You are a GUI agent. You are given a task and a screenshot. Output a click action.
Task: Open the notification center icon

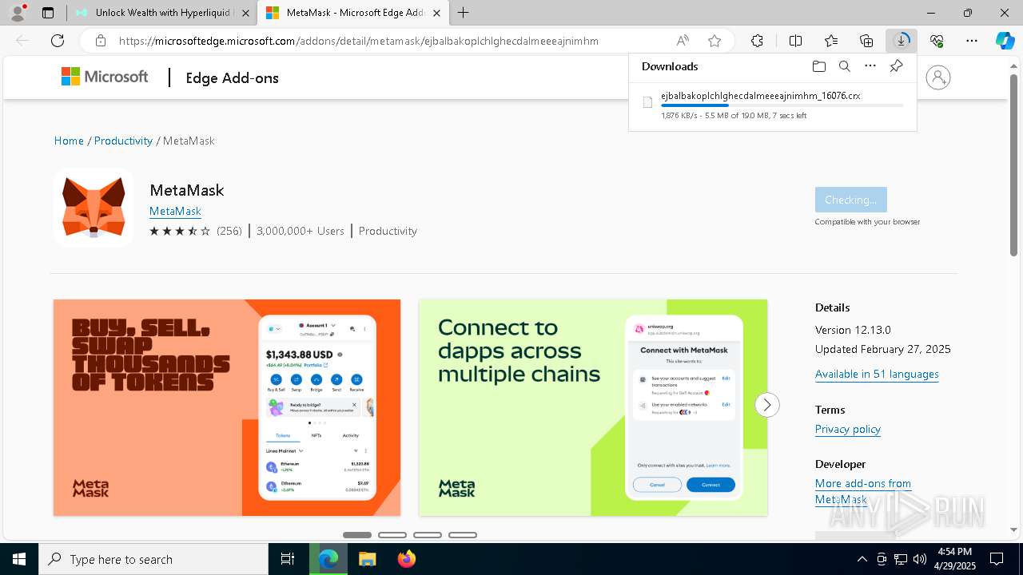tap(997, 559)
